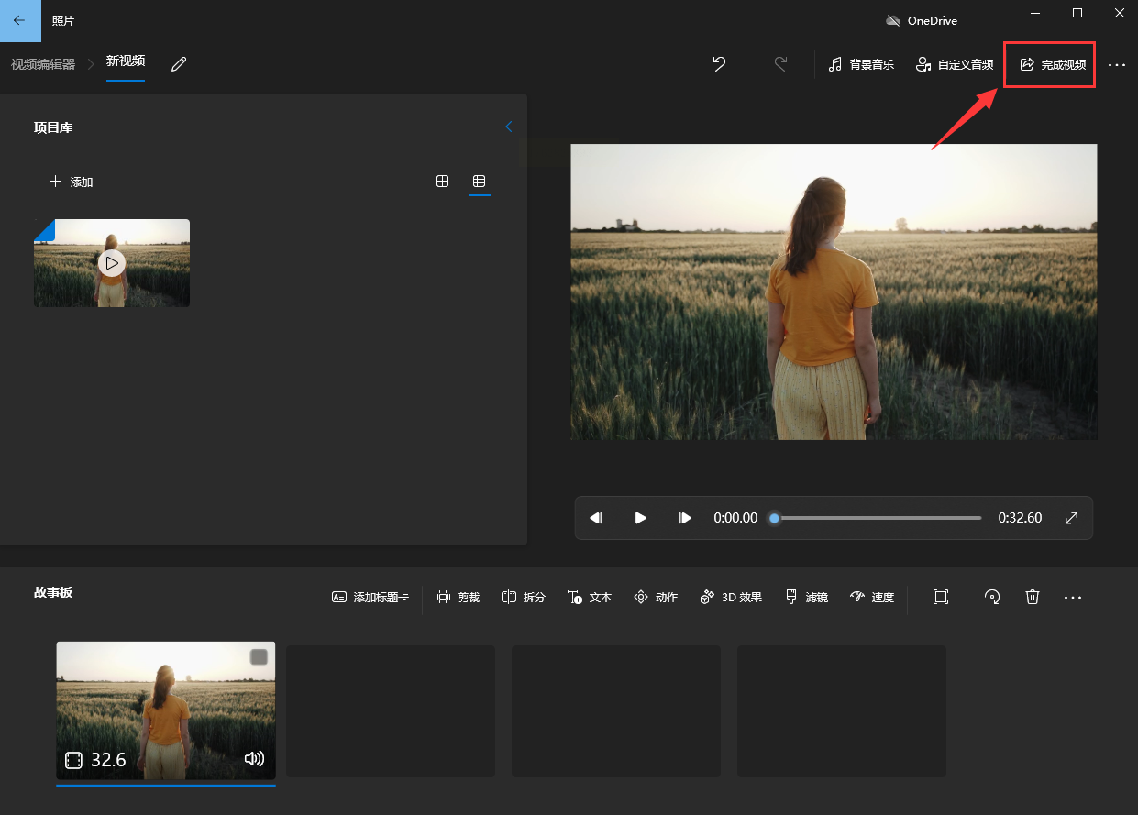1138x815 pixels.
Task: Click the pencil icon to rename video
Action: [x=179, y=64]
